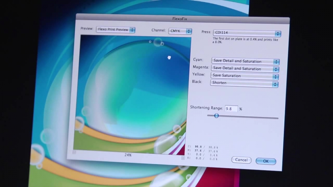Change the Cyan correction method dropdown
The image size is (333, 187).
point(245,61)
